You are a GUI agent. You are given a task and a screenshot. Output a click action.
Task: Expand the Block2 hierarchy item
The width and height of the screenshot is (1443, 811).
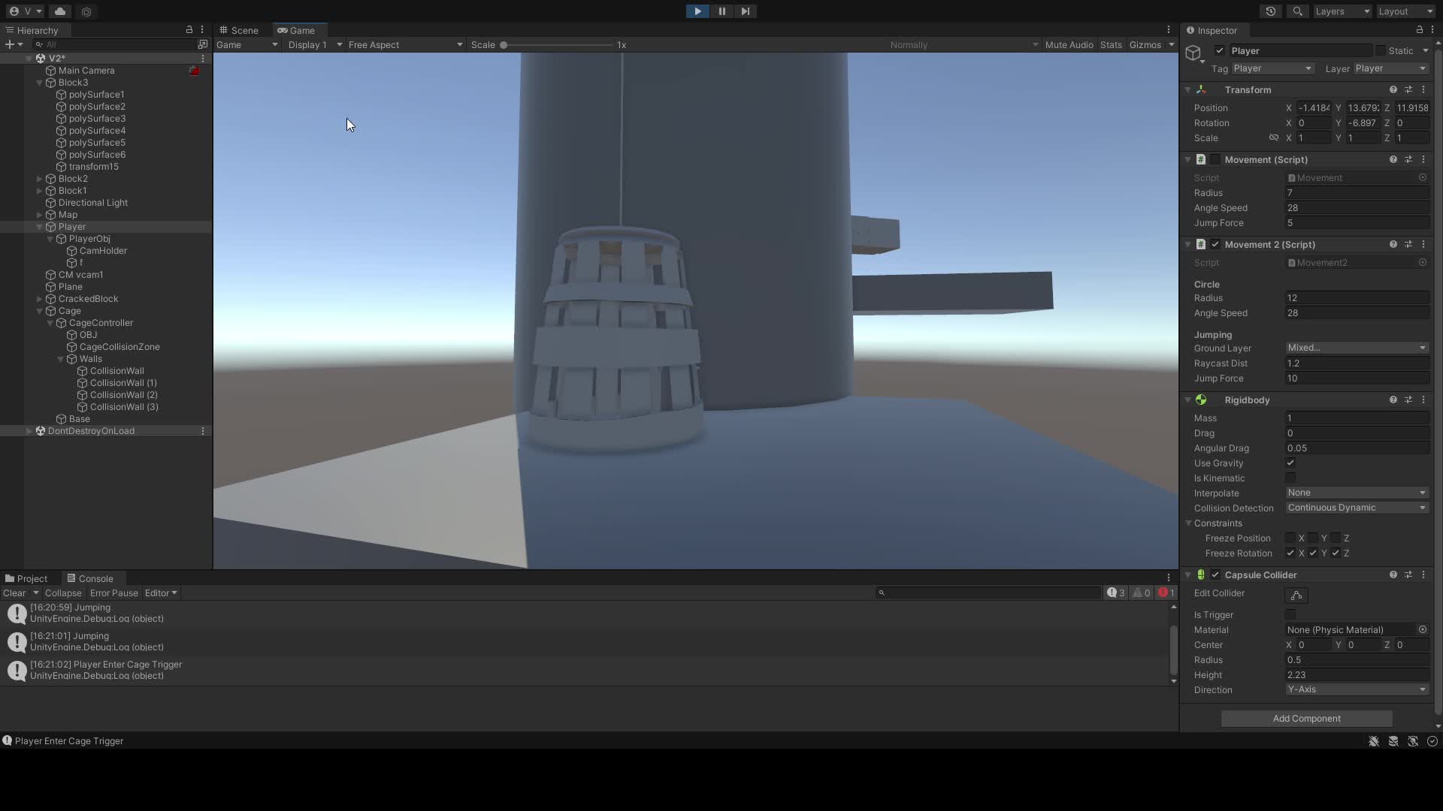[x=39, y=179]
